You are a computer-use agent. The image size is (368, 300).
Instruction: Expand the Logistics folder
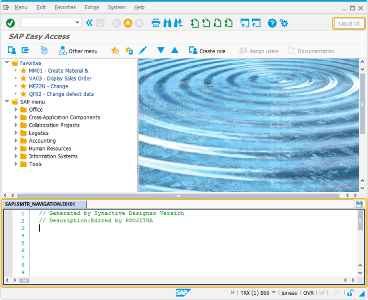(x=15, y=133)
